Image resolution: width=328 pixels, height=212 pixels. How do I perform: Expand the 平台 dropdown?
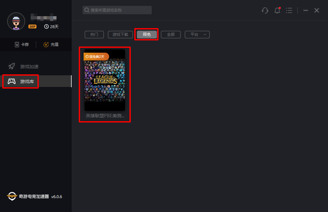point(197,34)
